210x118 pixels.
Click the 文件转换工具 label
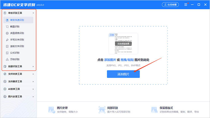[15, 74]
